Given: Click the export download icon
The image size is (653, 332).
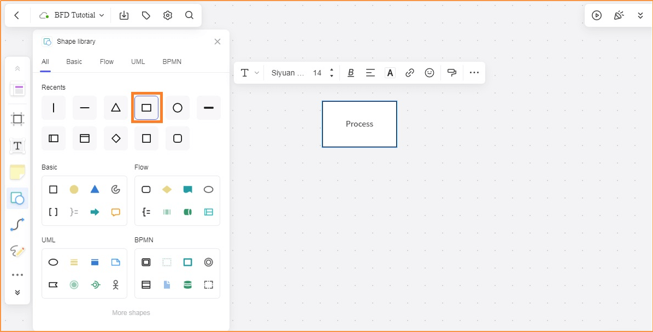Looking at the screenshot, I should 124,15.
